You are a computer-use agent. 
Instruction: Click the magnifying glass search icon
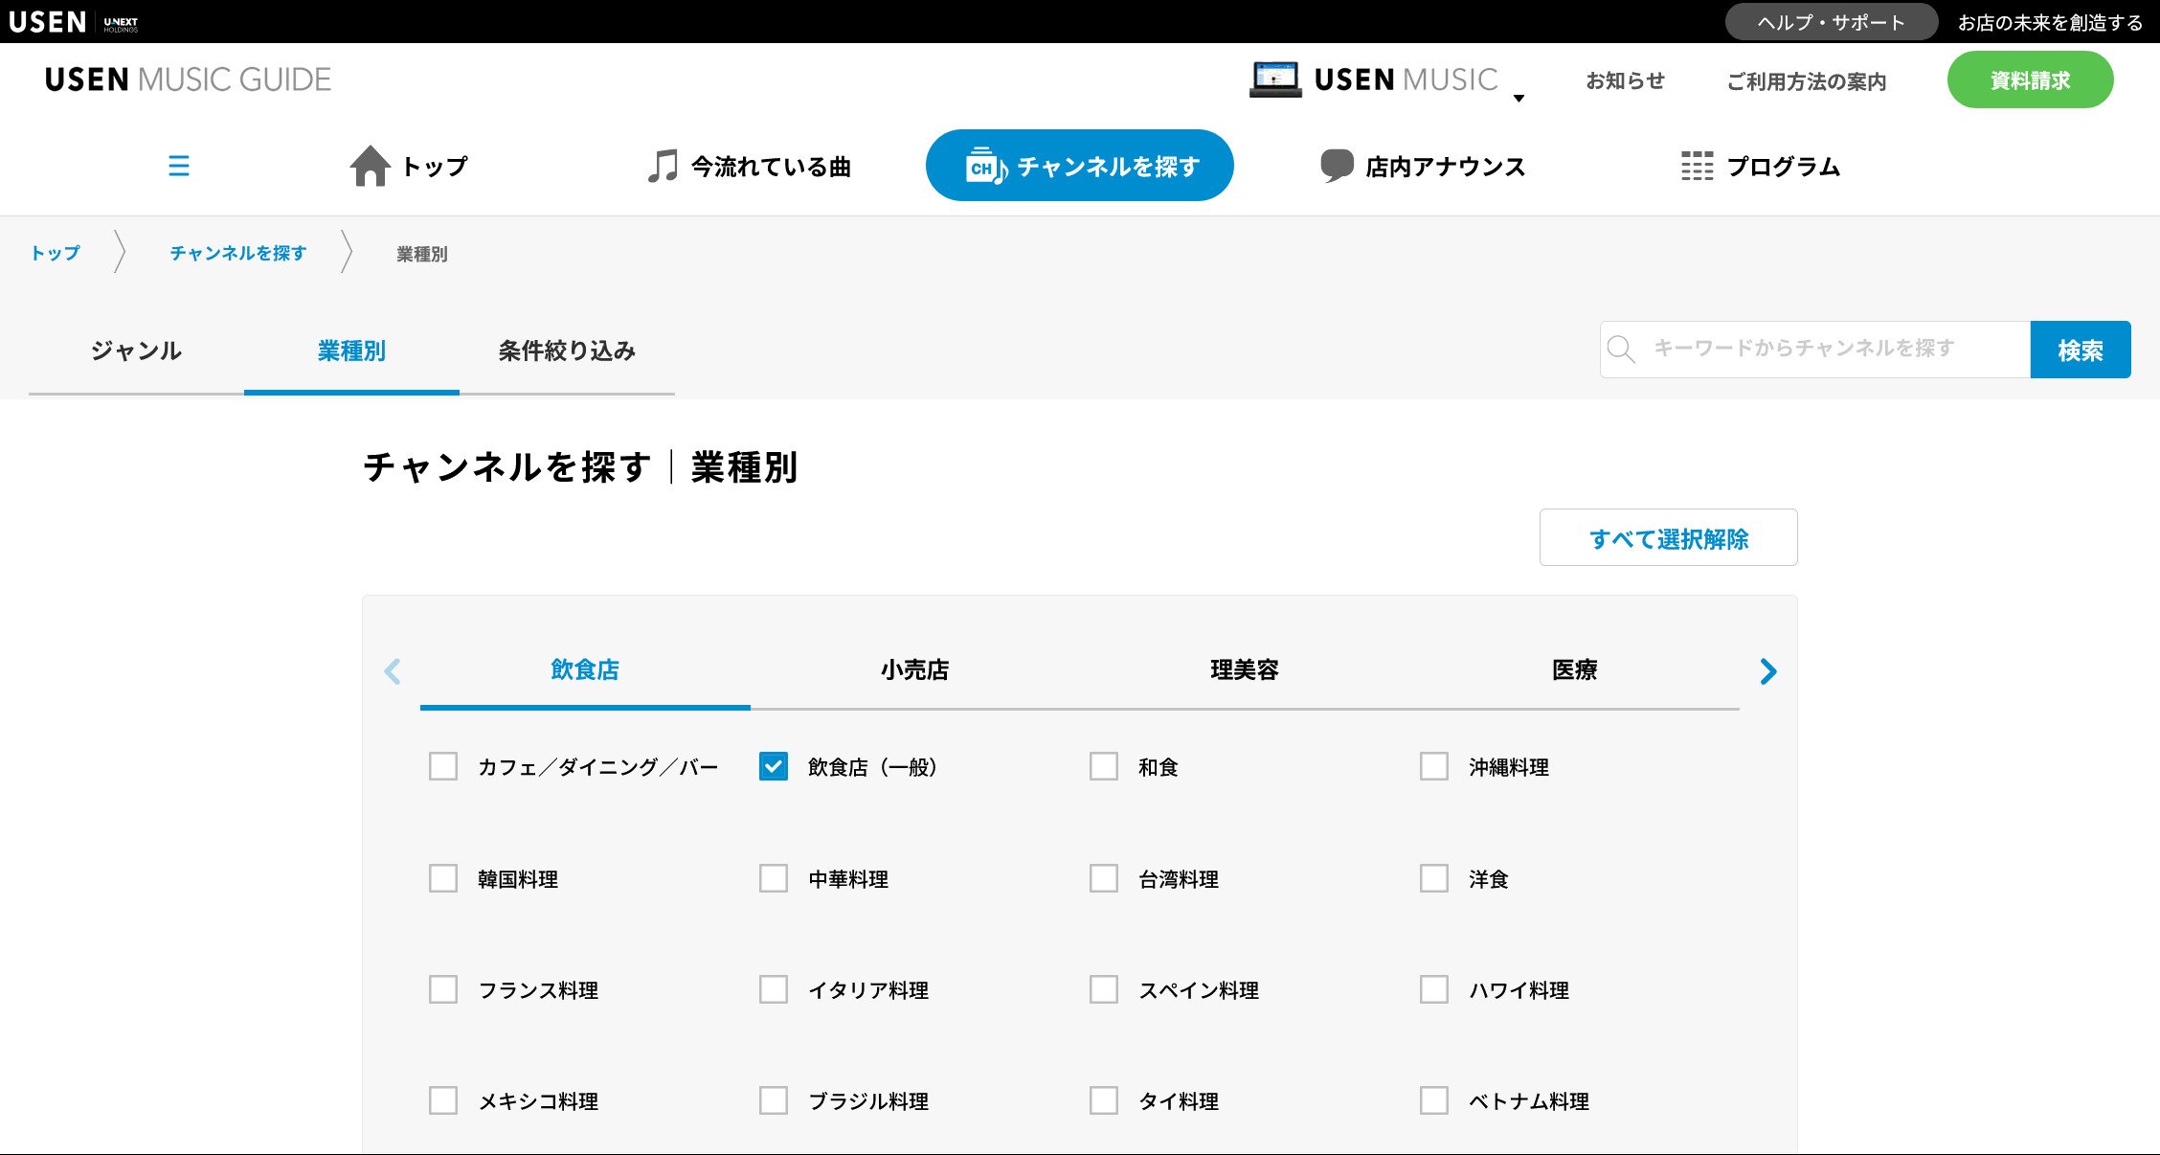click(x=1621, y=350)
